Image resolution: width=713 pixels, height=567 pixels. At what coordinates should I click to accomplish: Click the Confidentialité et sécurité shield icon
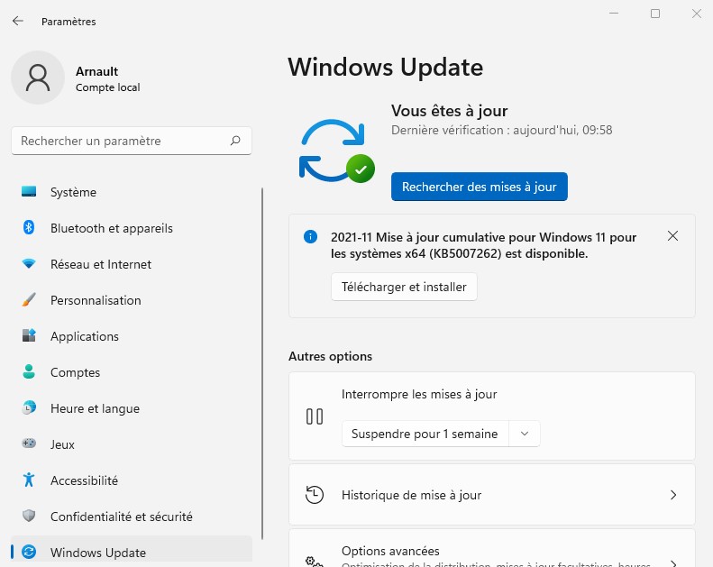(x=29, y=517)
